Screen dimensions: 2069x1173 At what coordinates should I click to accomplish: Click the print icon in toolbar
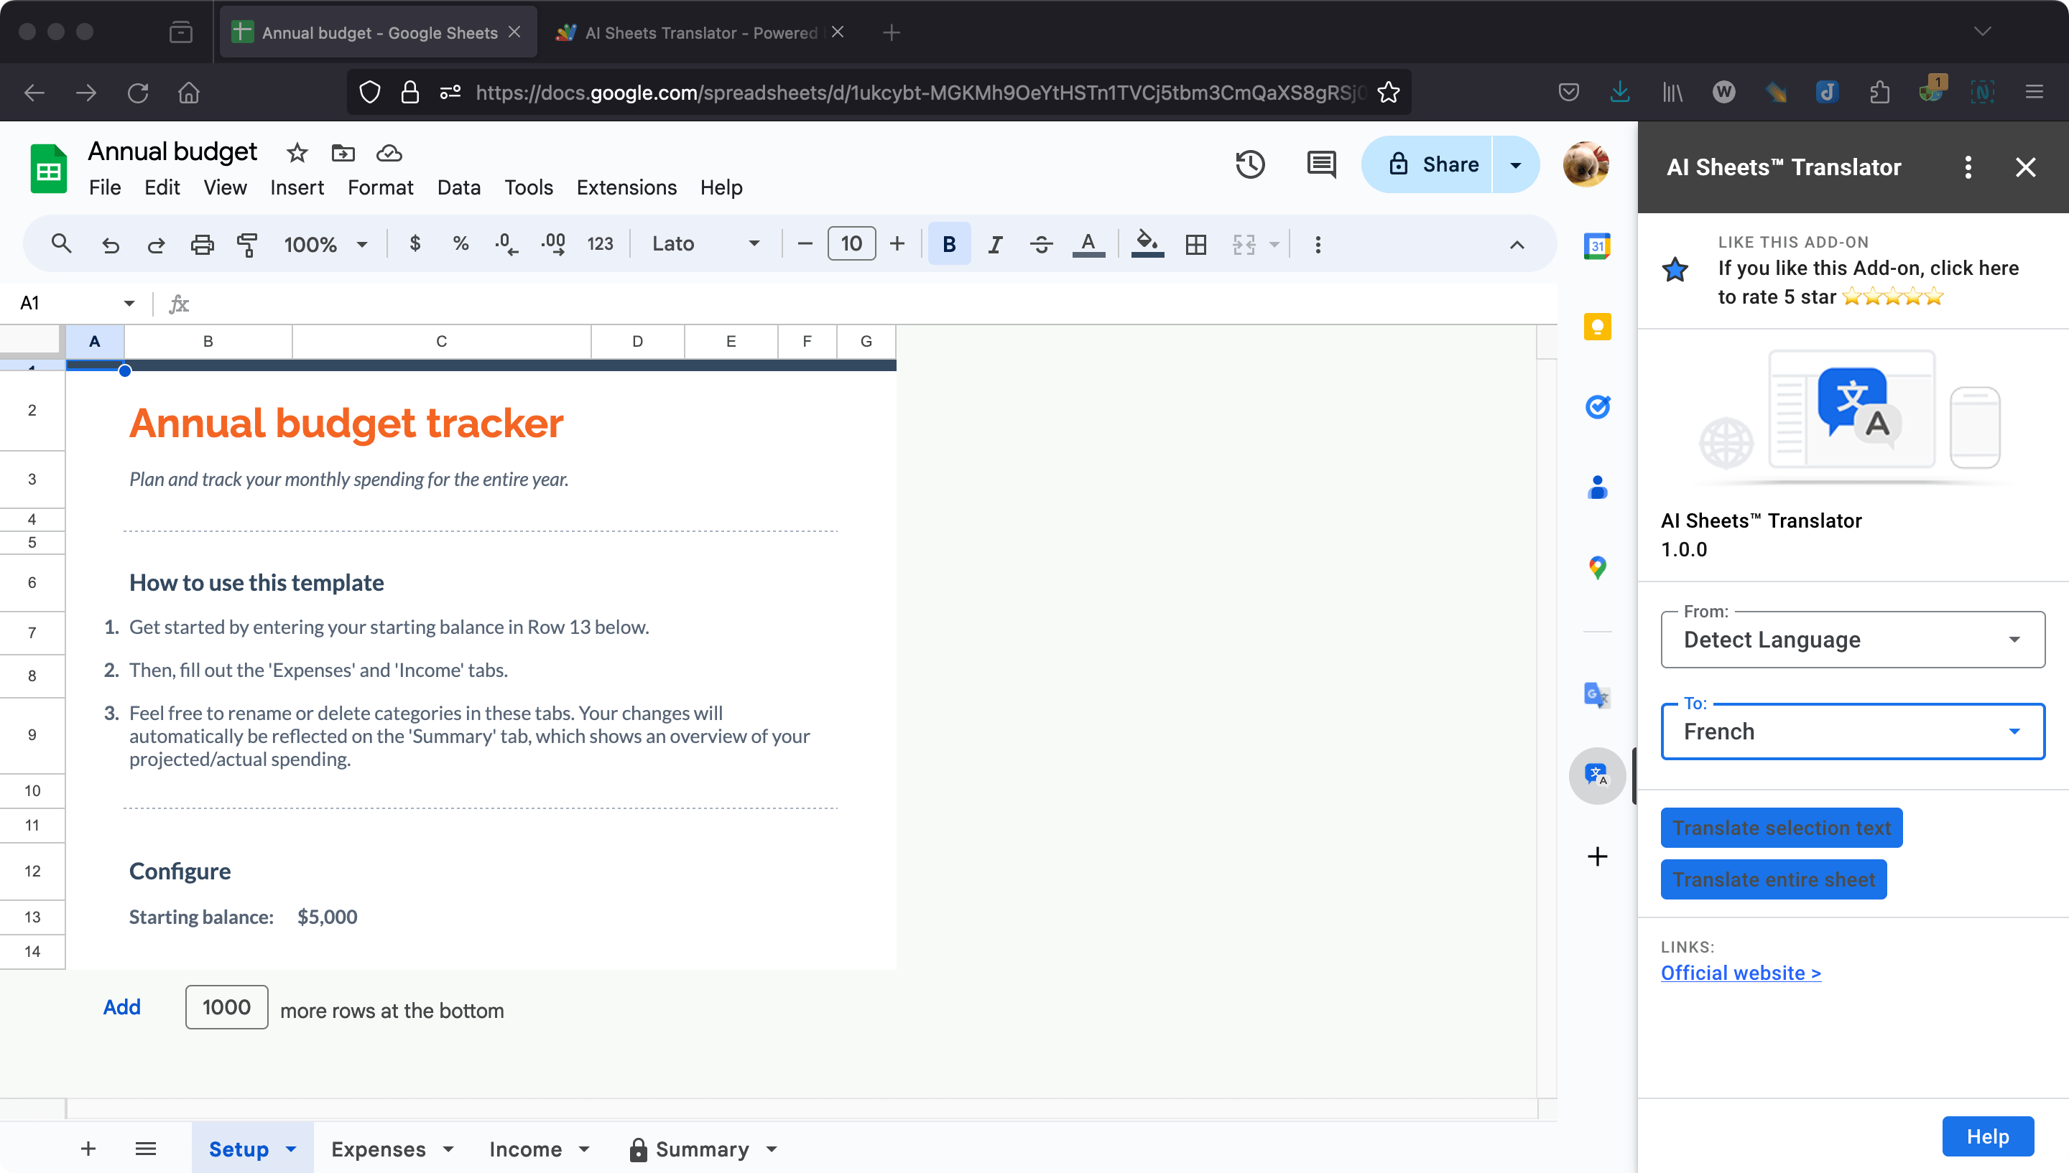pyautogui.click(x=203, y=243)
